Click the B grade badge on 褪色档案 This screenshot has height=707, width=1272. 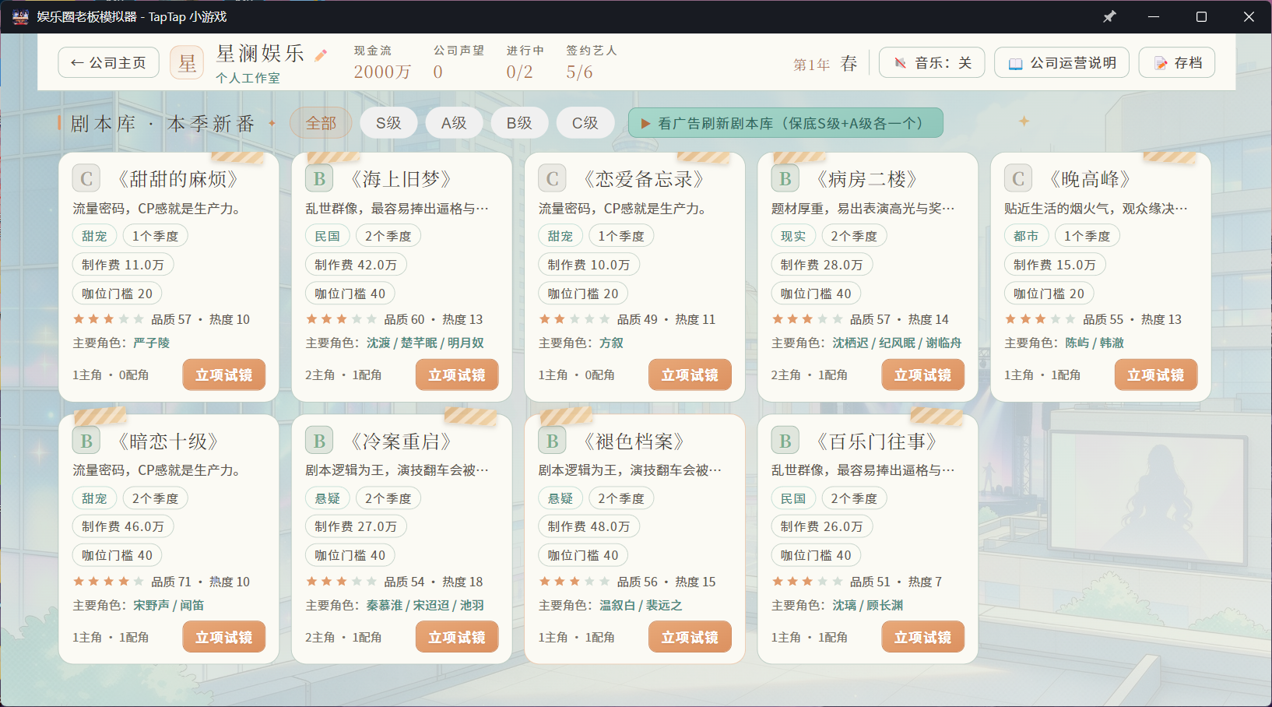point(552,441)
